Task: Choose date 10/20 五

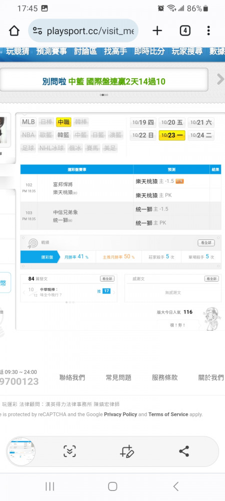Action: pos(172,122)
